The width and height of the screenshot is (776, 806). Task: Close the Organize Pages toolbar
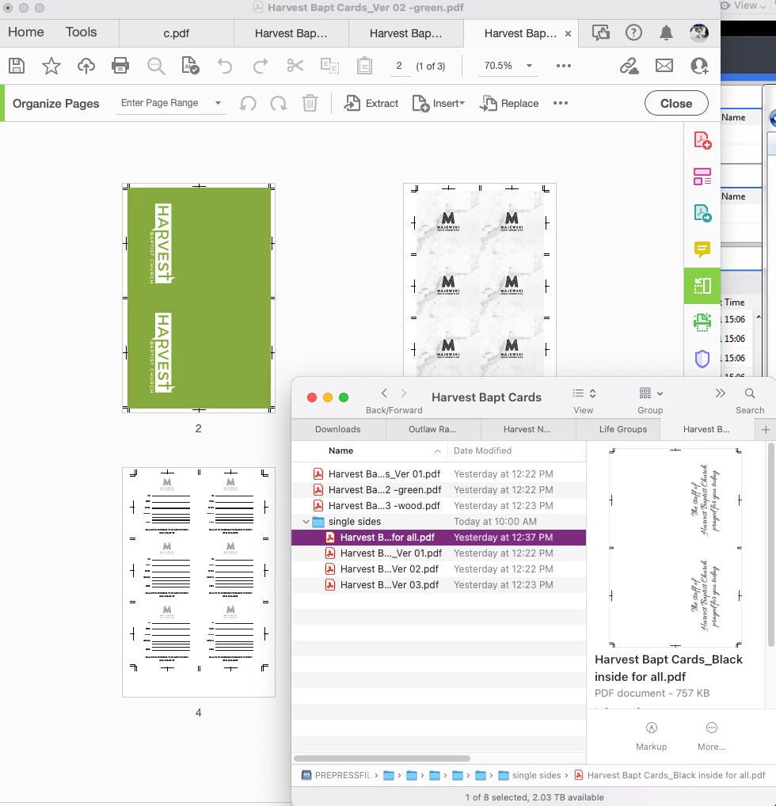pos(675,103)
